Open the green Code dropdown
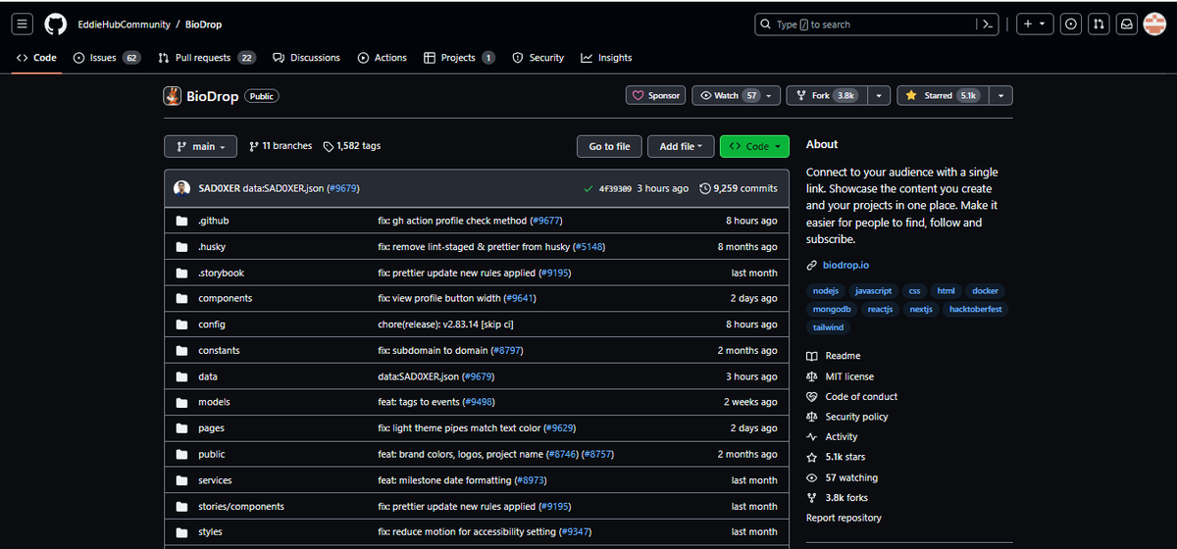The image size is (1177, 549). [754, 146]
